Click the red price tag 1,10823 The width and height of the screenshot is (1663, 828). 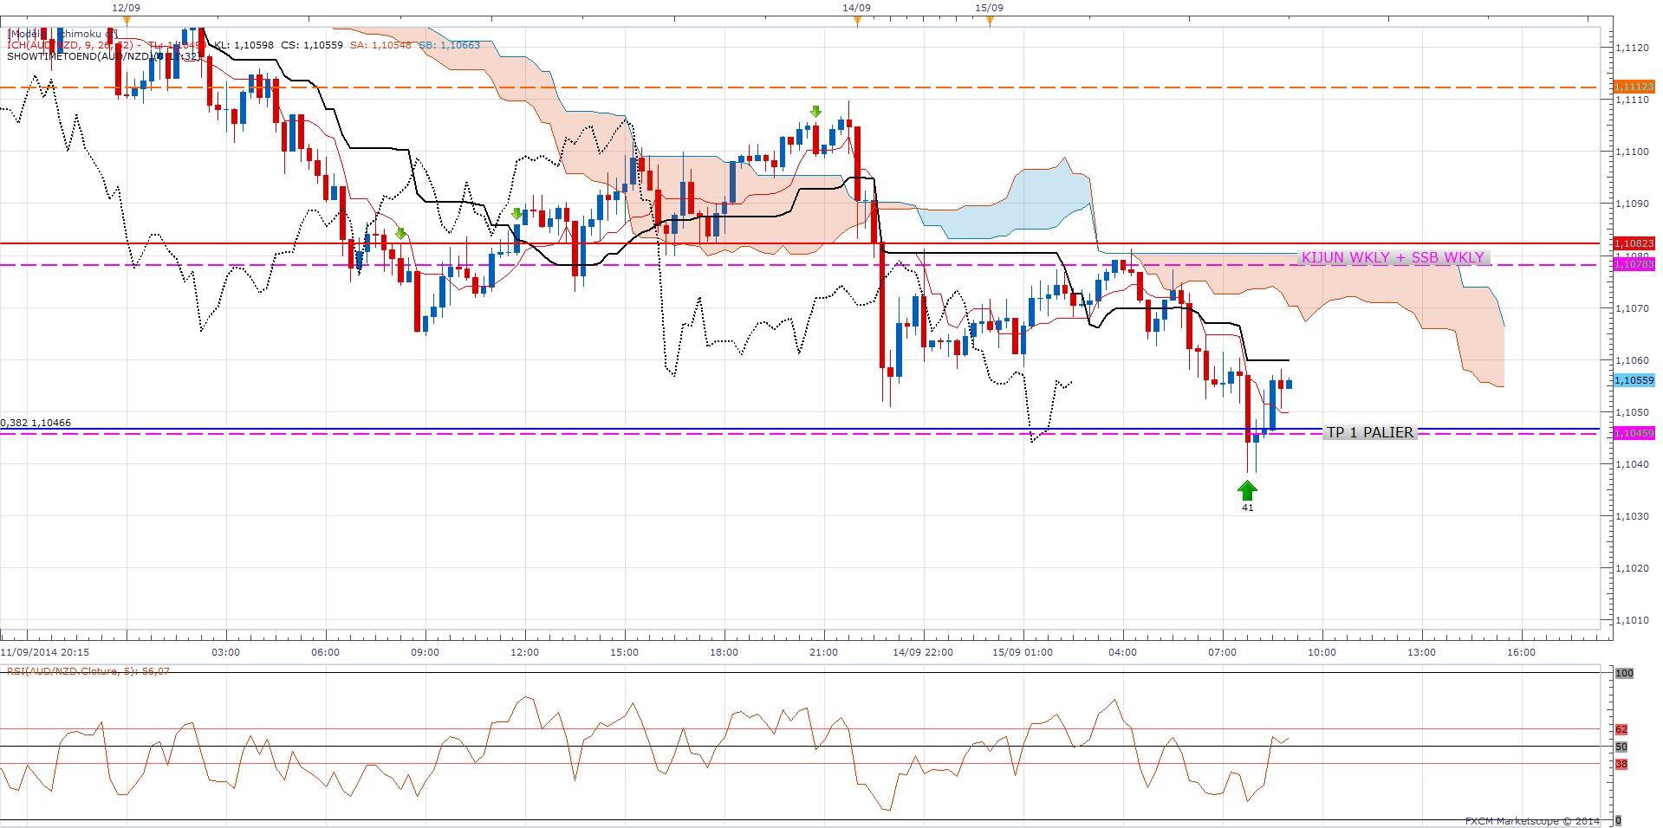click(x=1634, y=243)
